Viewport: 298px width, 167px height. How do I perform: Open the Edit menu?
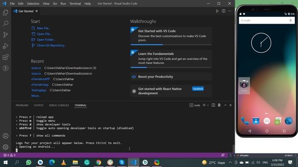pos(20,4)
